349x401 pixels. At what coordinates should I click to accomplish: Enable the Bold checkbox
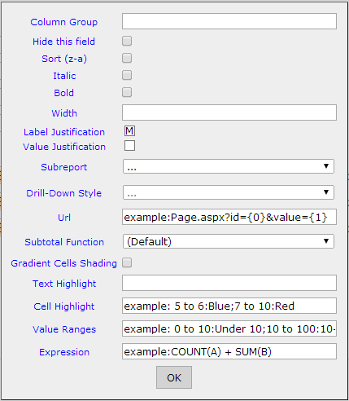click(x=127, y=92)
